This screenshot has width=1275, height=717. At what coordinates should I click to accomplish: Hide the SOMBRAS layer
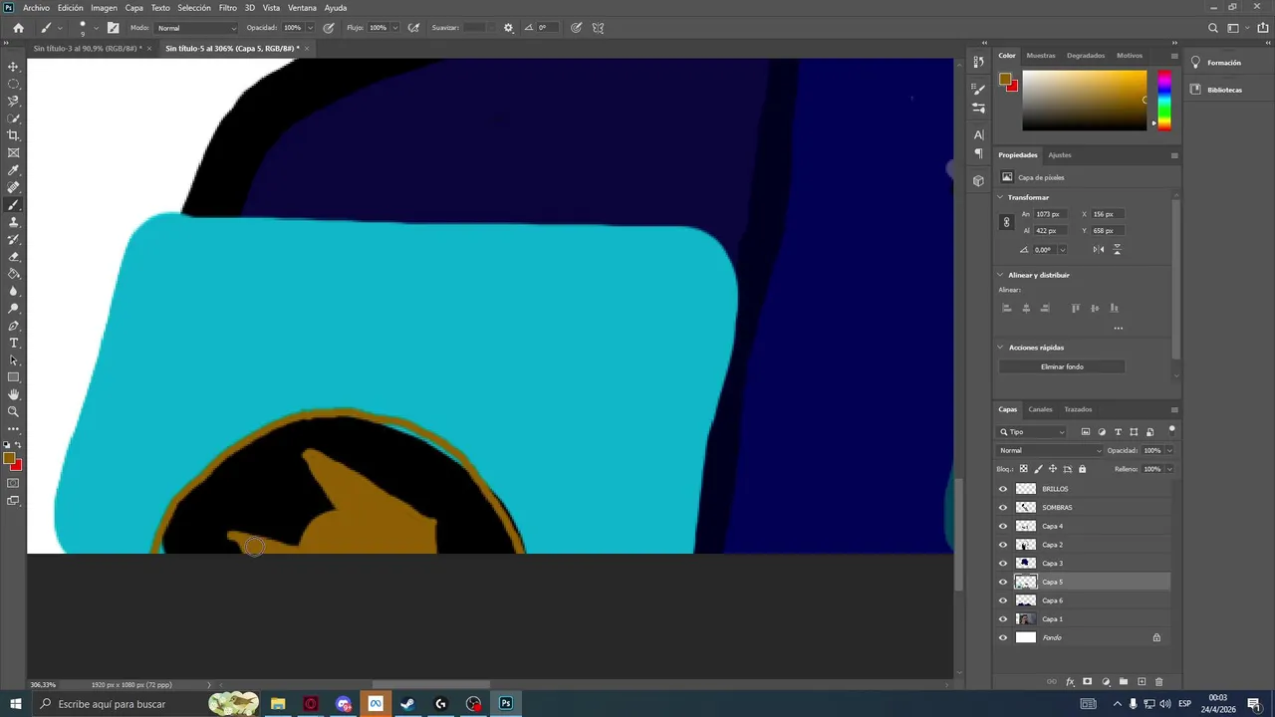[1003, 508]
